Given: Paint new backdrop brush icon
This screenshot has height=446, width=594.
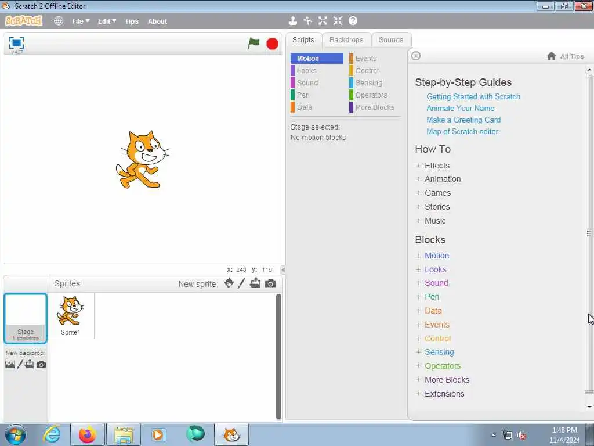Looking at the screenshot, I should click(x=20, y=365).
